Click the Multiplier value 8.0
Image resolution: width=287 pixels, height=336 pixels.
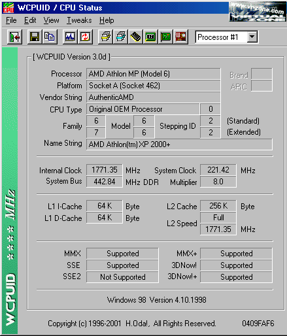[x=218, y=182]
